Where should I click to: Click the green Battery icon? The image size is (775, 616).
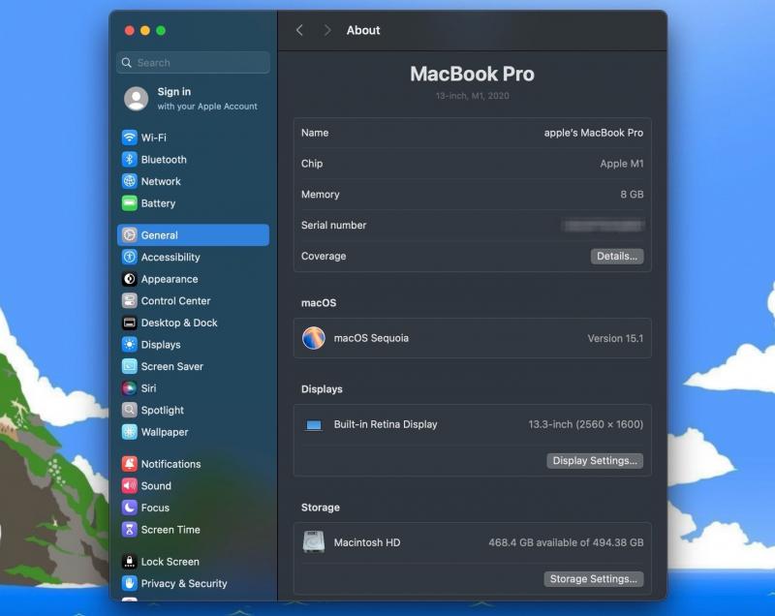coord(130,203)
